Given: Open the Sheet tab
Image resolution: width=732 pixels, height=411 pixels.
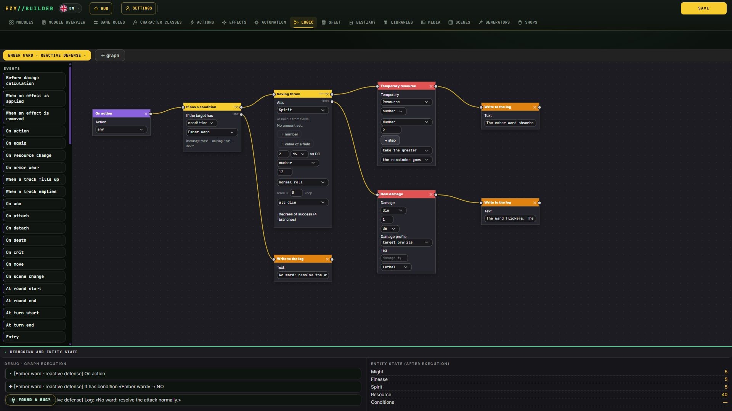Looking at the screenshot, I should click(331, 22).
